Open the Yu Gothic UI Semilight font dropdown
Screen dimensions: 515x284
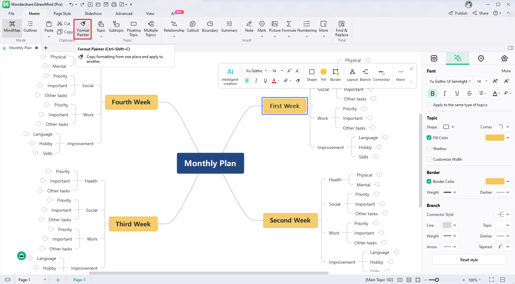coord(450,81)
